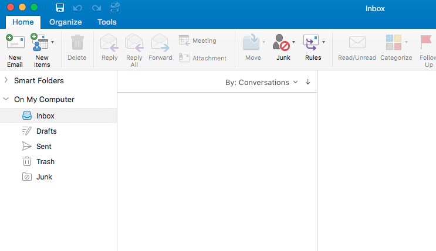
Task: Click the Delete trash icon
Action: tap(77, 43)
